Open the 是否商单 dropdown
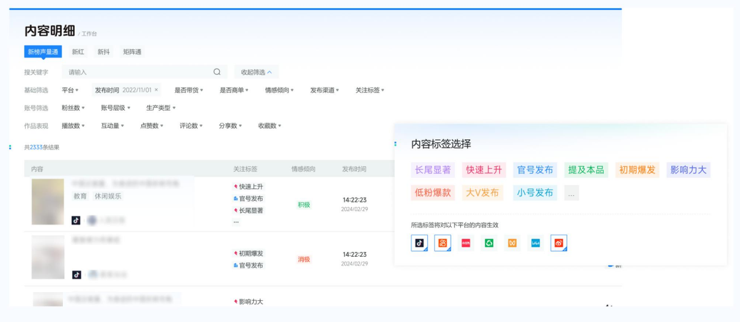 (x=234, y=90)
